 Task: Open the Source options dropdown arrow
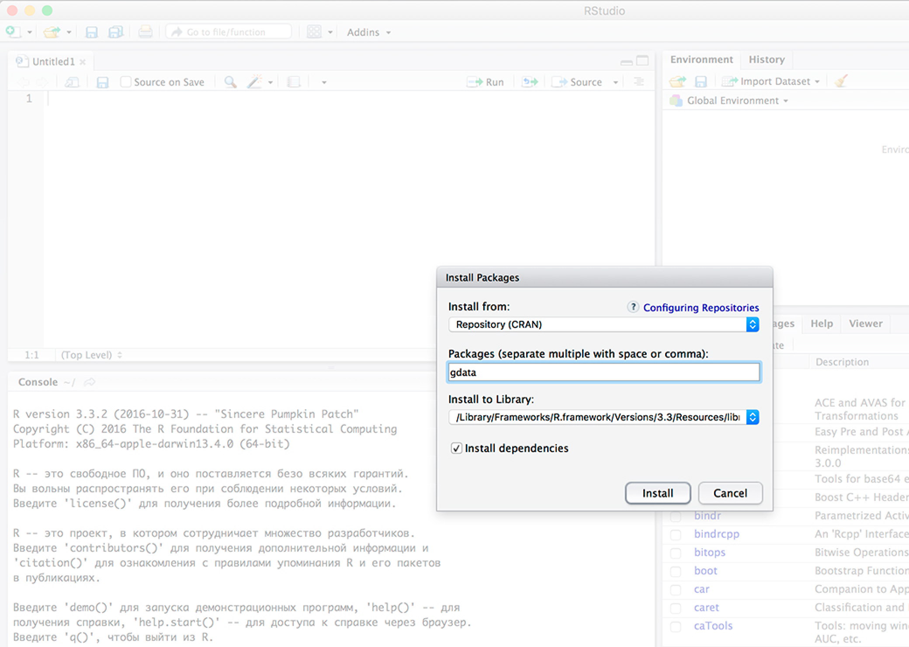pos(615,82)
